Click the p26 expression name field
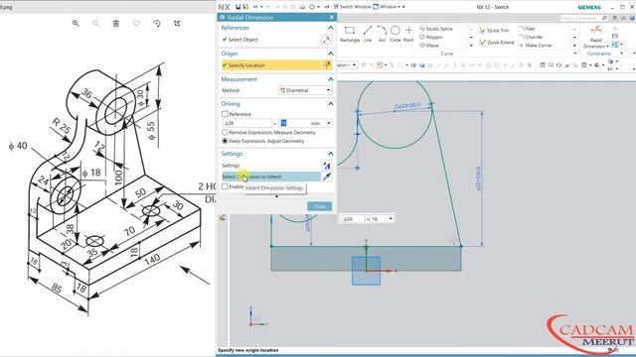 coord(247,123)
